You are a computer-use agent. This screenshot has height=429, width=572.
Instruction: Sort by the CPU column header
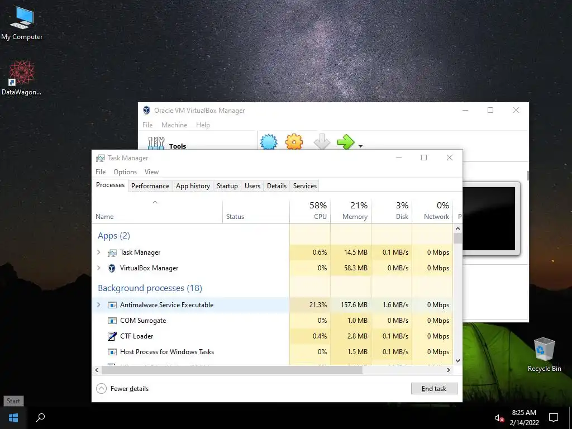pos(310,211)
